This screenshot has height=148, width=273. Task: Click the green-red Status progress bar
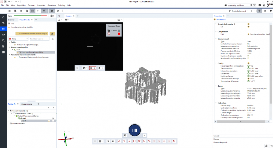coord(30,16)
